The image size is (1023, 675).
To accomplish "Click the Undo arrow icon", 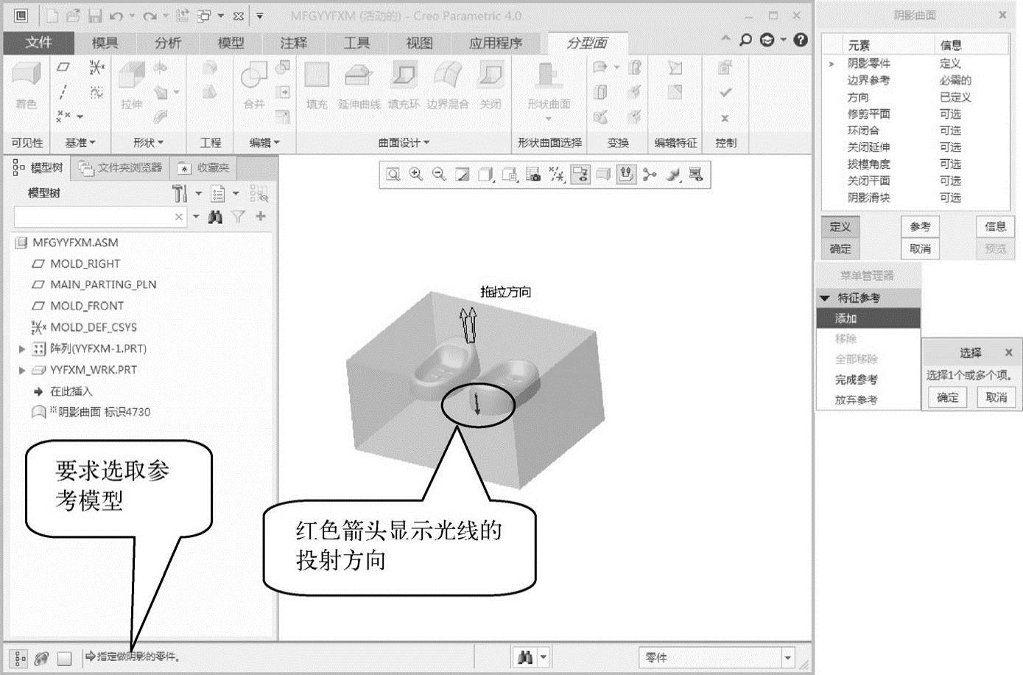I will pyautogui.click(x=116, y=15).
